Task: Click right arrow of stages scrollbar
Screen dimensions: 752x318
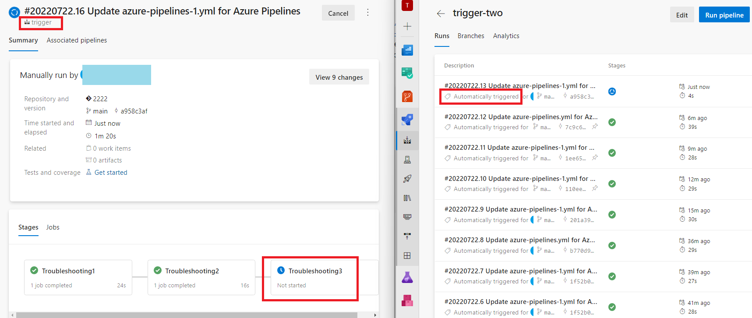Action: click(375, 315)
